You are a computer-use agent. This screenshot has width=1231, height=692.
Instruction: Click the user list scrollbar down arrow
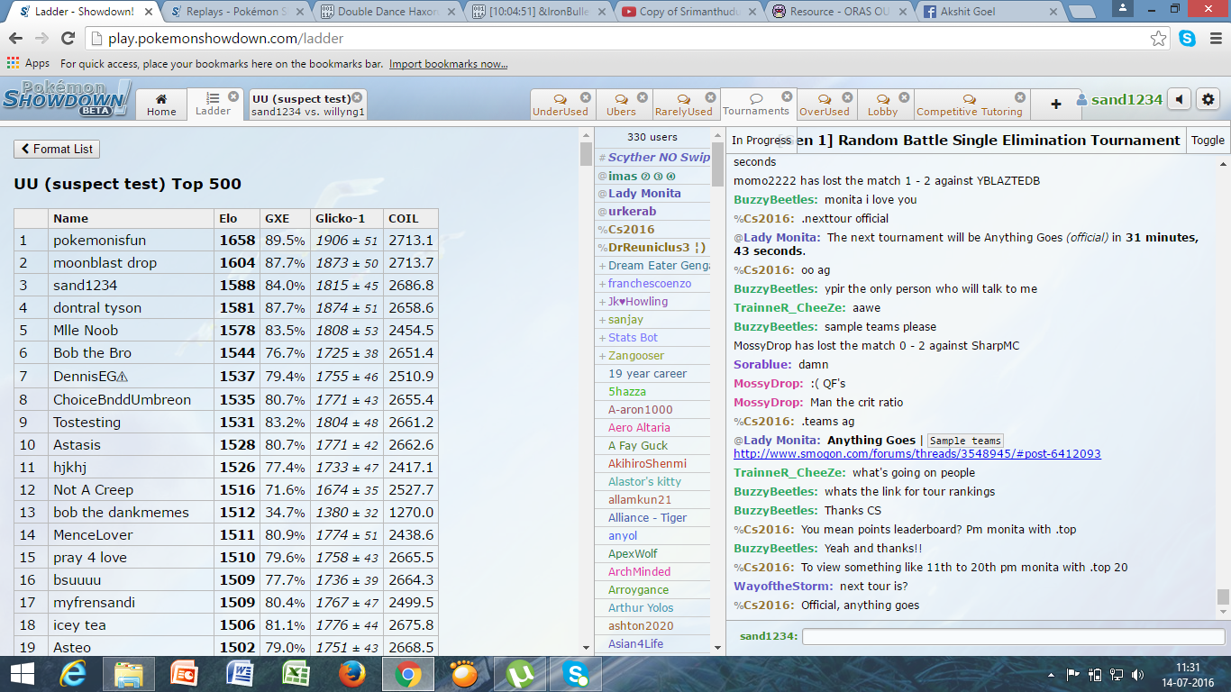coord(717,647)
